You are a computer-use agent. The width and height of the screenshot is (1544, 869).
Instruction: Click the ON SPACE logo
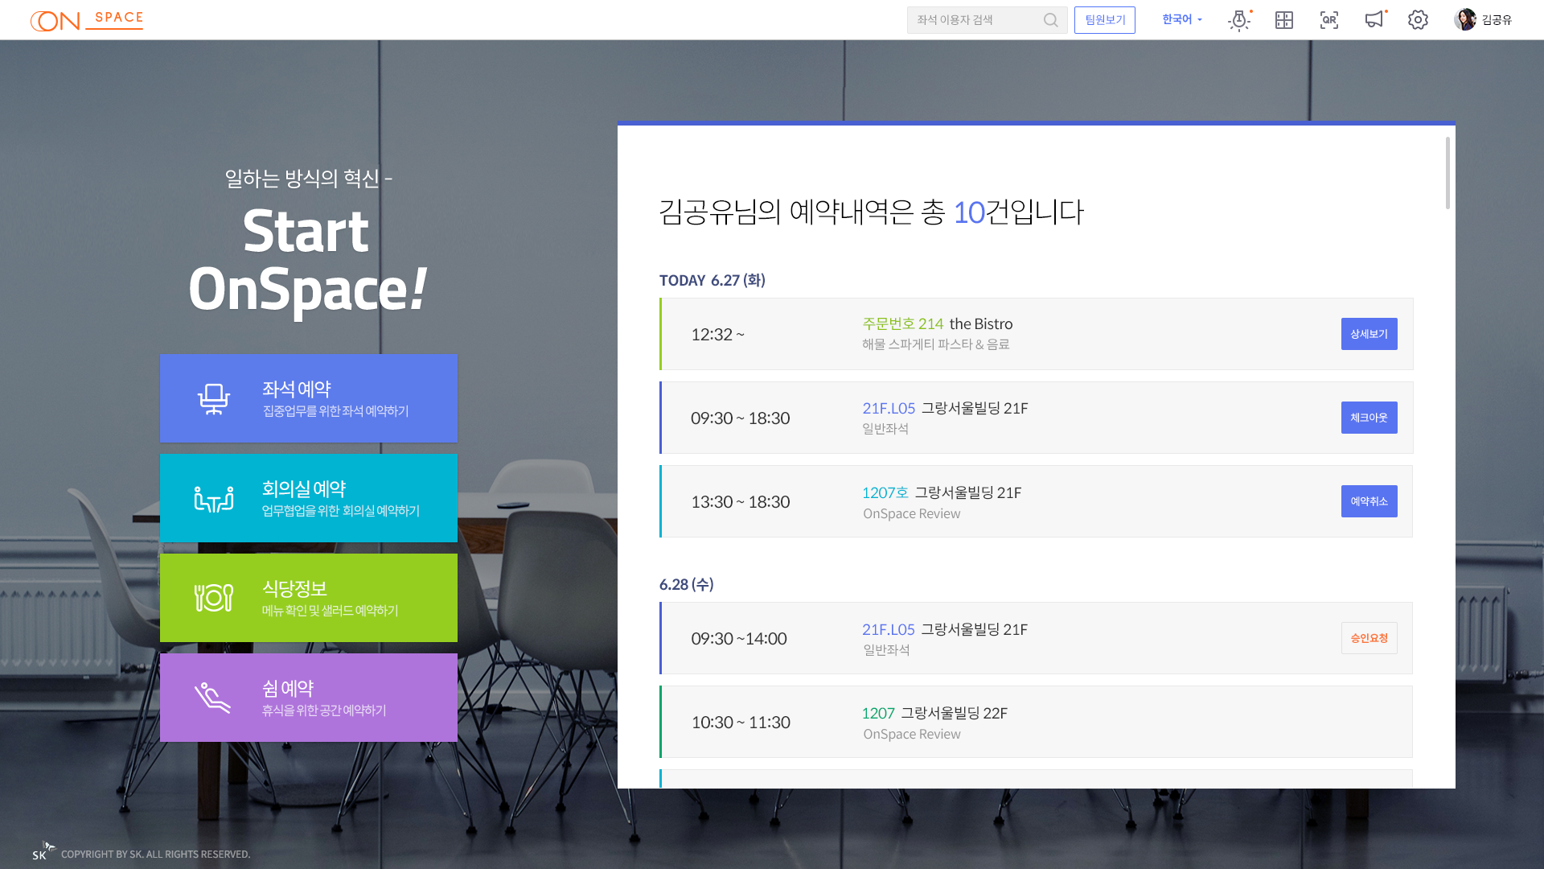click(87, 20)
